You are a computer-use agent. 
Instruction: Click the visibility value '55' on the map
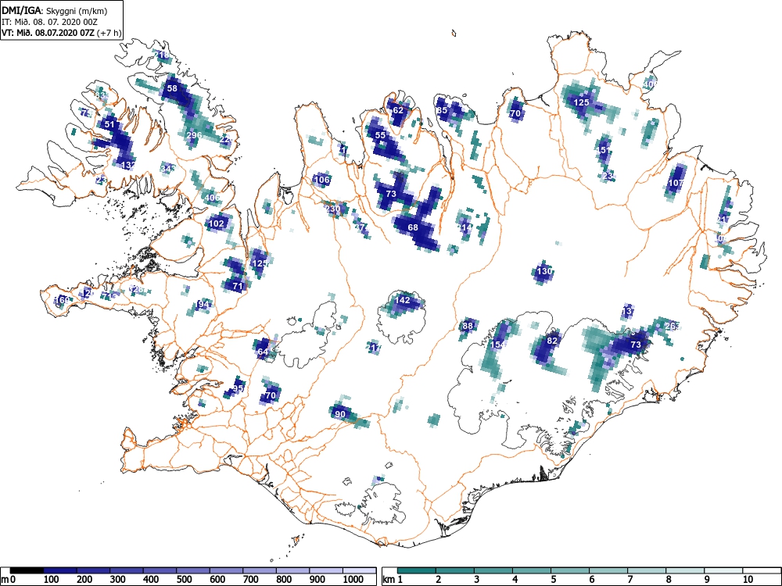(x=381, y=135)
